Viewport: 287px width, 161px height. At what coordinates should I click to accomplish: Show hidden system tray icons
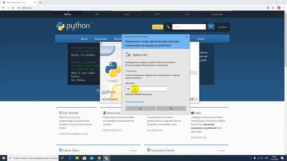251,158
